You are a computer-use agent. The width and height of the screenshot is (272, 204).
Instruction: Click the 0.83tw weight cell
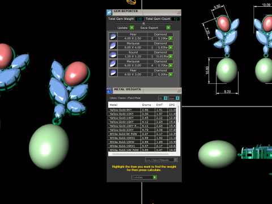(163, 48)
